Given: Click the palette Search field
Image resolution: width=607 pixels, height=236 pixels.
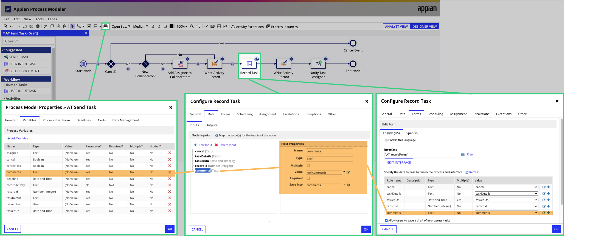Looking at the screenshot, I should [28, 41].
